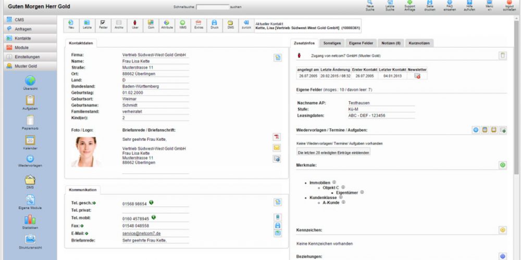
Task: Click the zurück back arrow icon
Action: click(246, 24)
